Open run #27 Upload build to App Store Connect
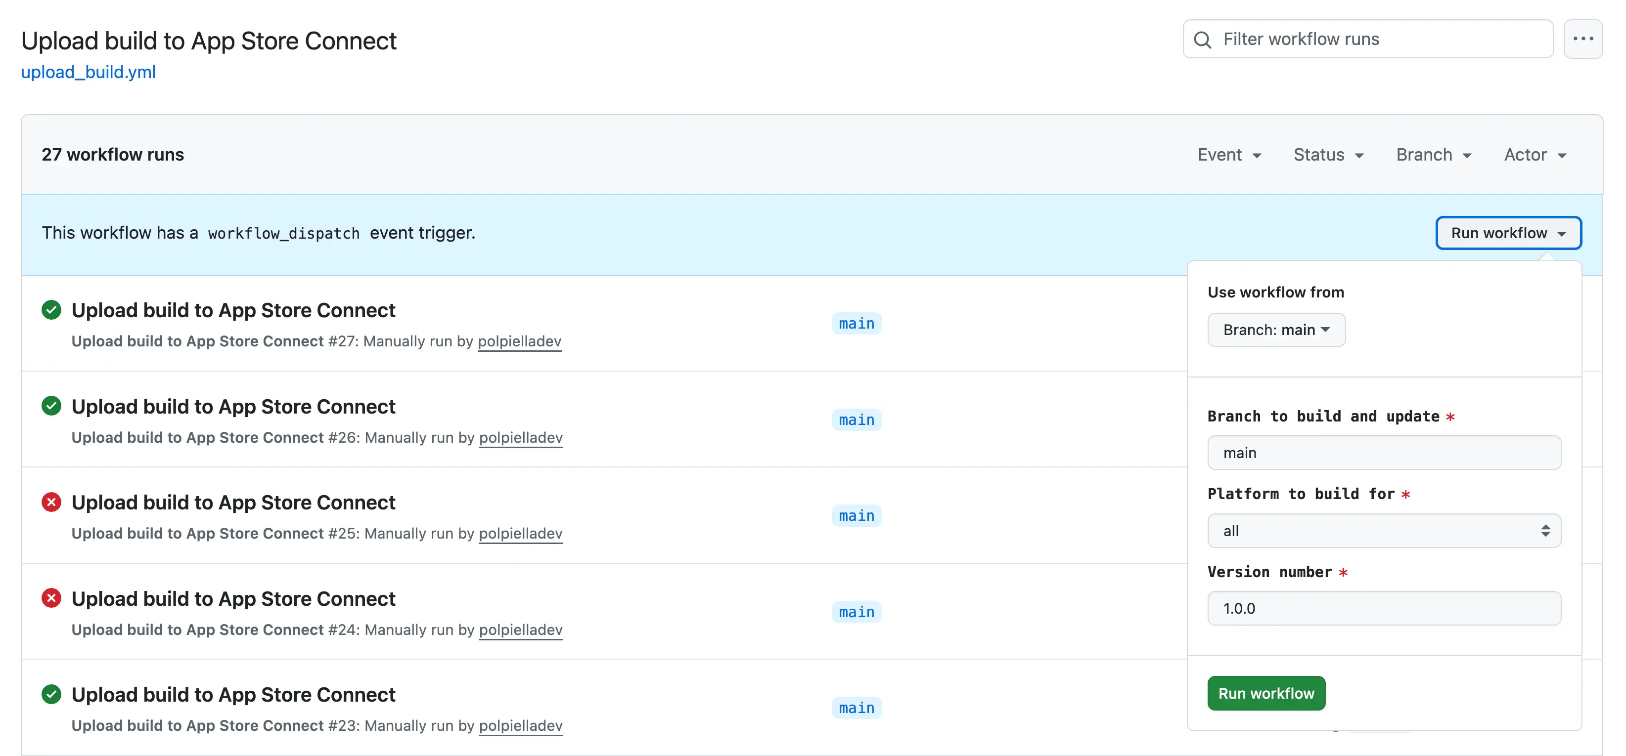 (x=233, y=310)
